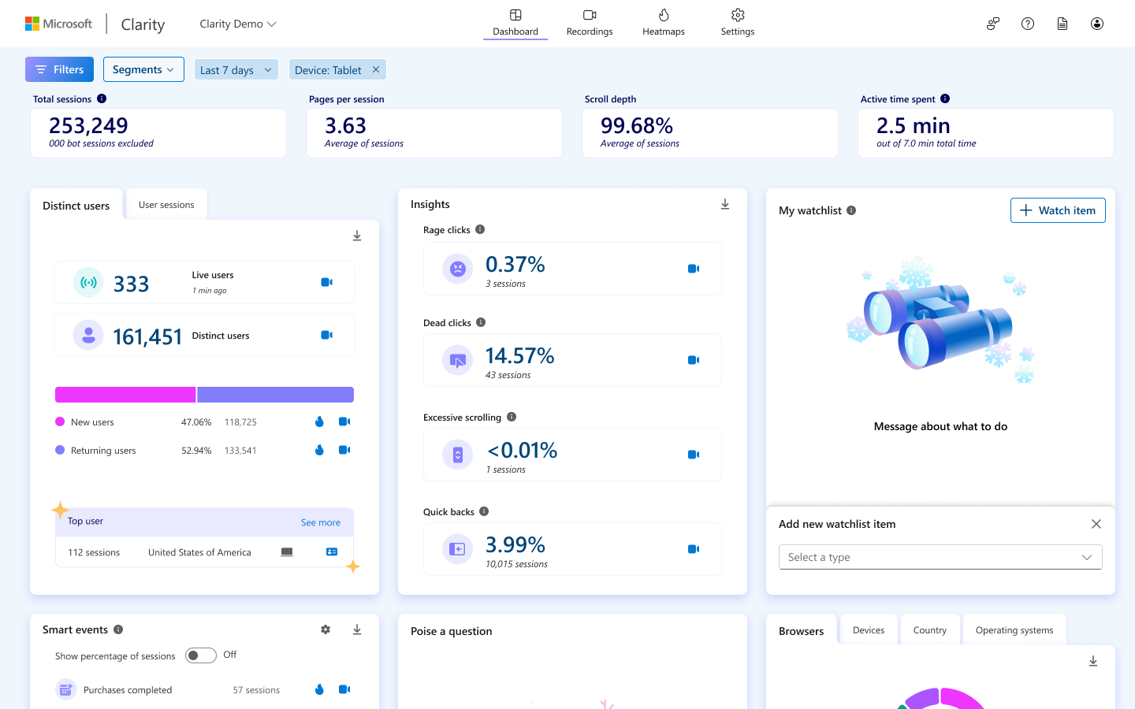Toggle Show percentage of sessions switch
Screen dimensions: 1135x709
tap(200, 655)
